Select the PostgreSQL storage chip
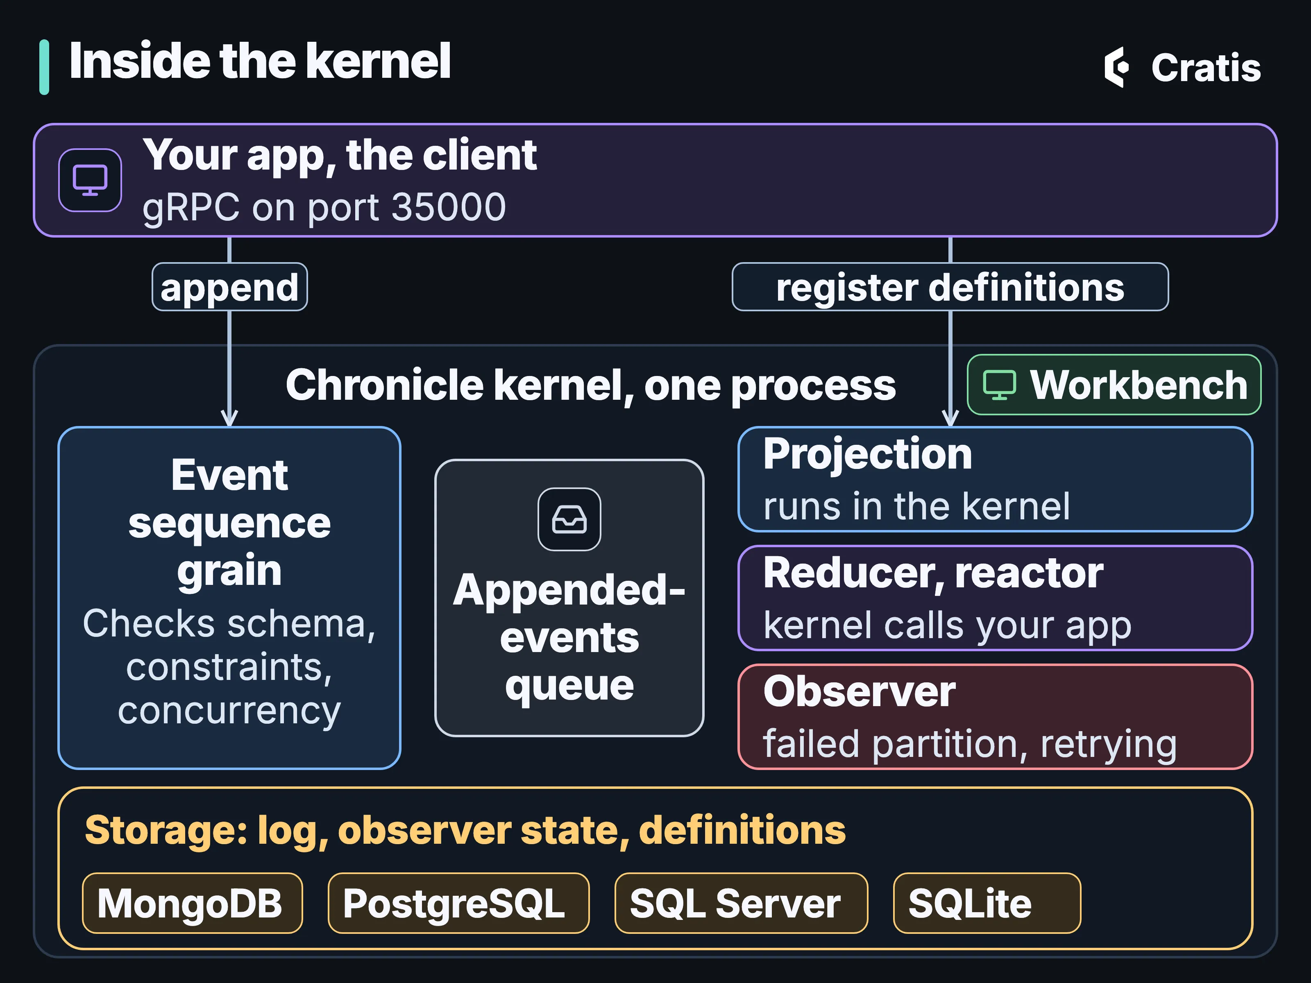Image resolution: width=1311 pixels, height=983 pixels. tap(458, 903)
